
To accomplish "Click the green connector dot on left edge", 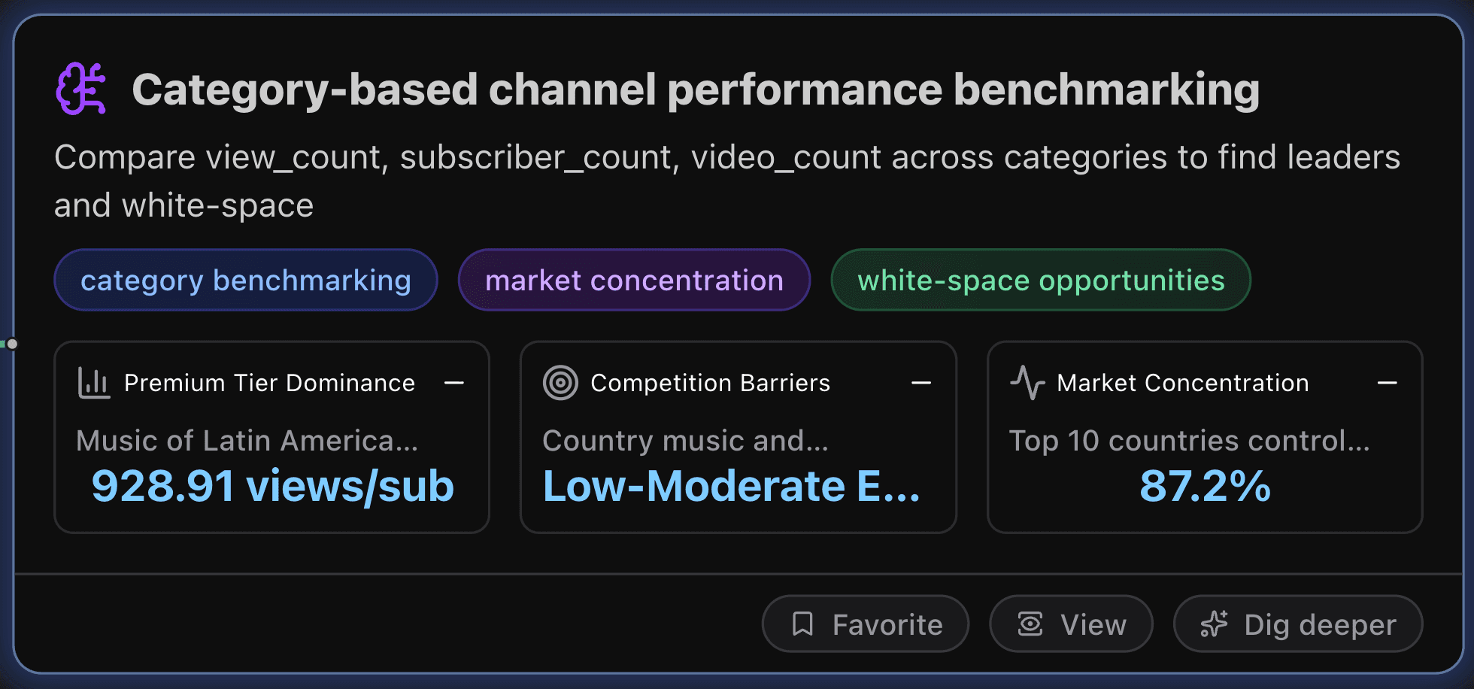I will [x=13, y=344].
